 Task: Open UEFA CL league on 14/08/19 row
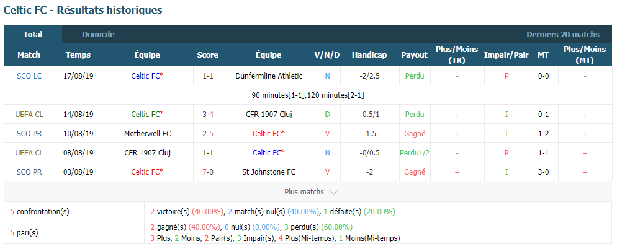29,115
